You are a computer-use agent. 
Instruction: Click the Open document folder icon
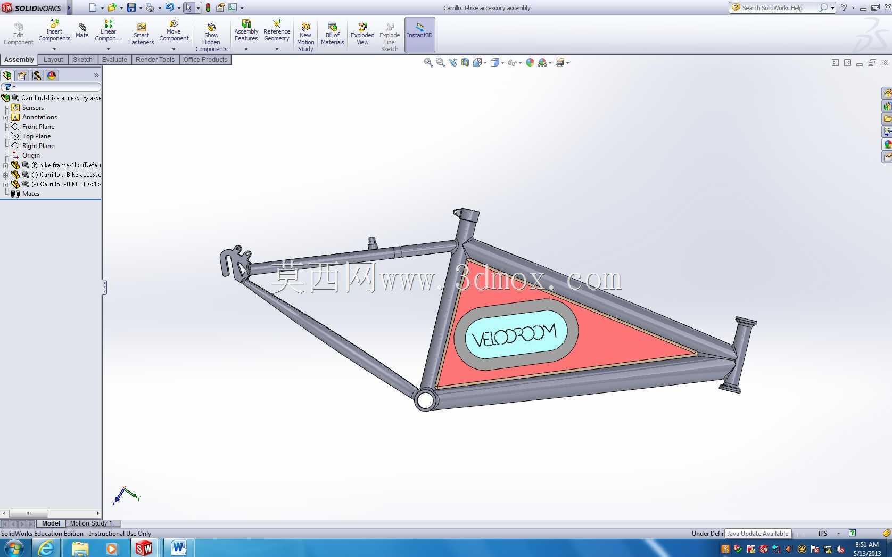pyautogui.click(x=112, y=7)
